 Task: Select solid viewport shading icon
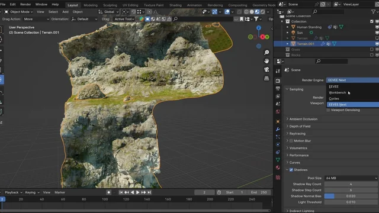click(252, 12)
